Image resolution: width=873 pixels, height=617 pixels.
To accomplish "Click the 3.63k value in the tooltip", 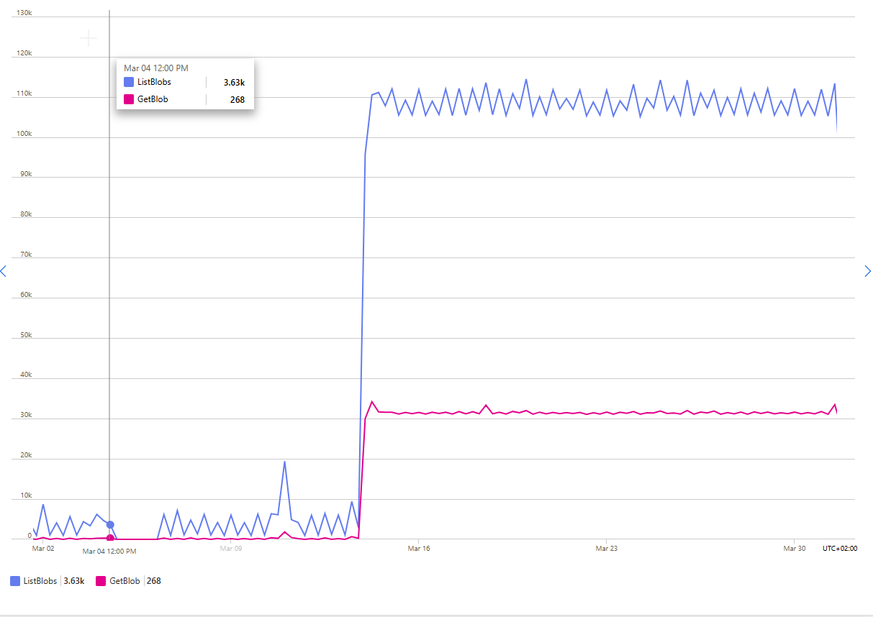I will coord(234,82).
